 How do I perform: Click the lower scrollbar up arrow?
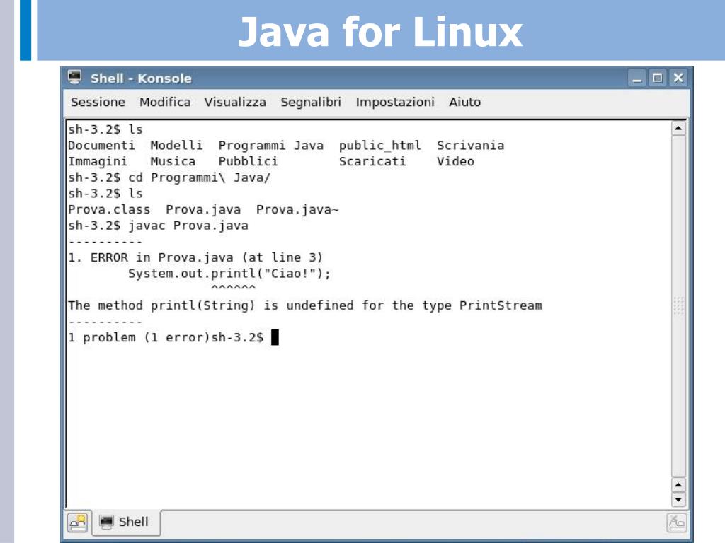678,485
